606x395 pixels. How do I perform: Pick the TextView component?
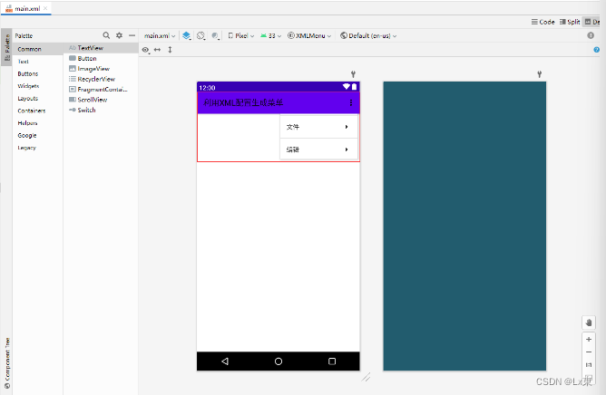[x=102, y=48]
